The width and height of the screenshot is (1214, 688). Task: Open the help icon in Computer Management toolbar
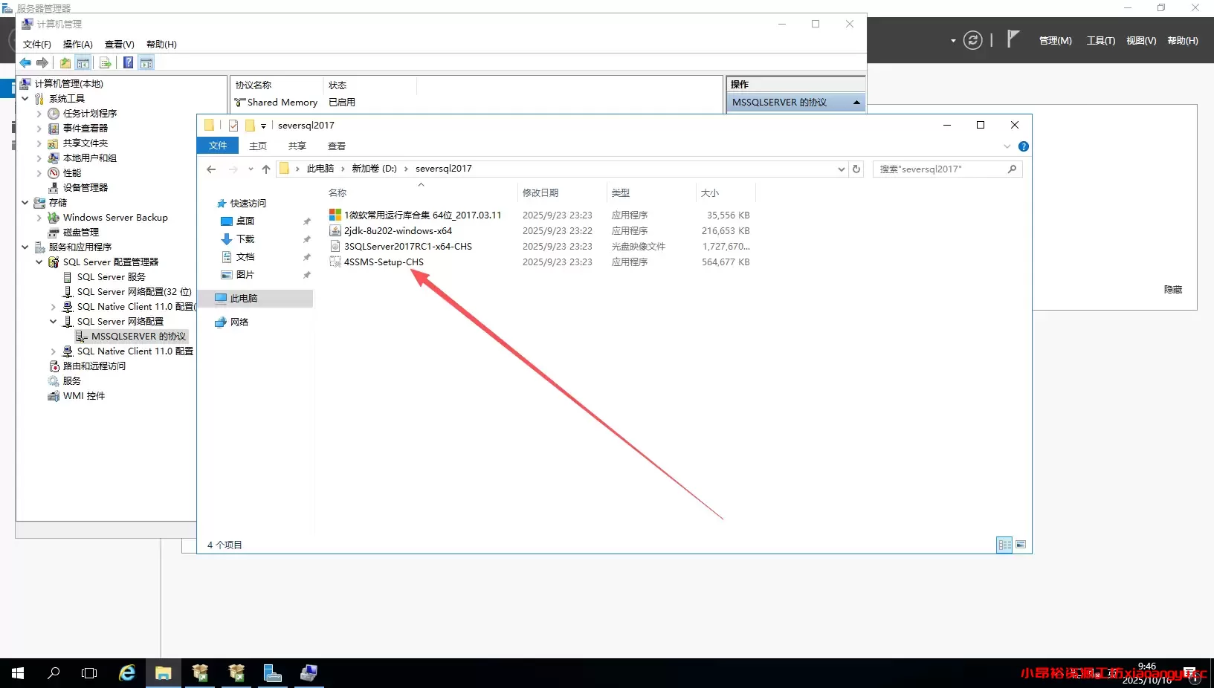[128, 62]
